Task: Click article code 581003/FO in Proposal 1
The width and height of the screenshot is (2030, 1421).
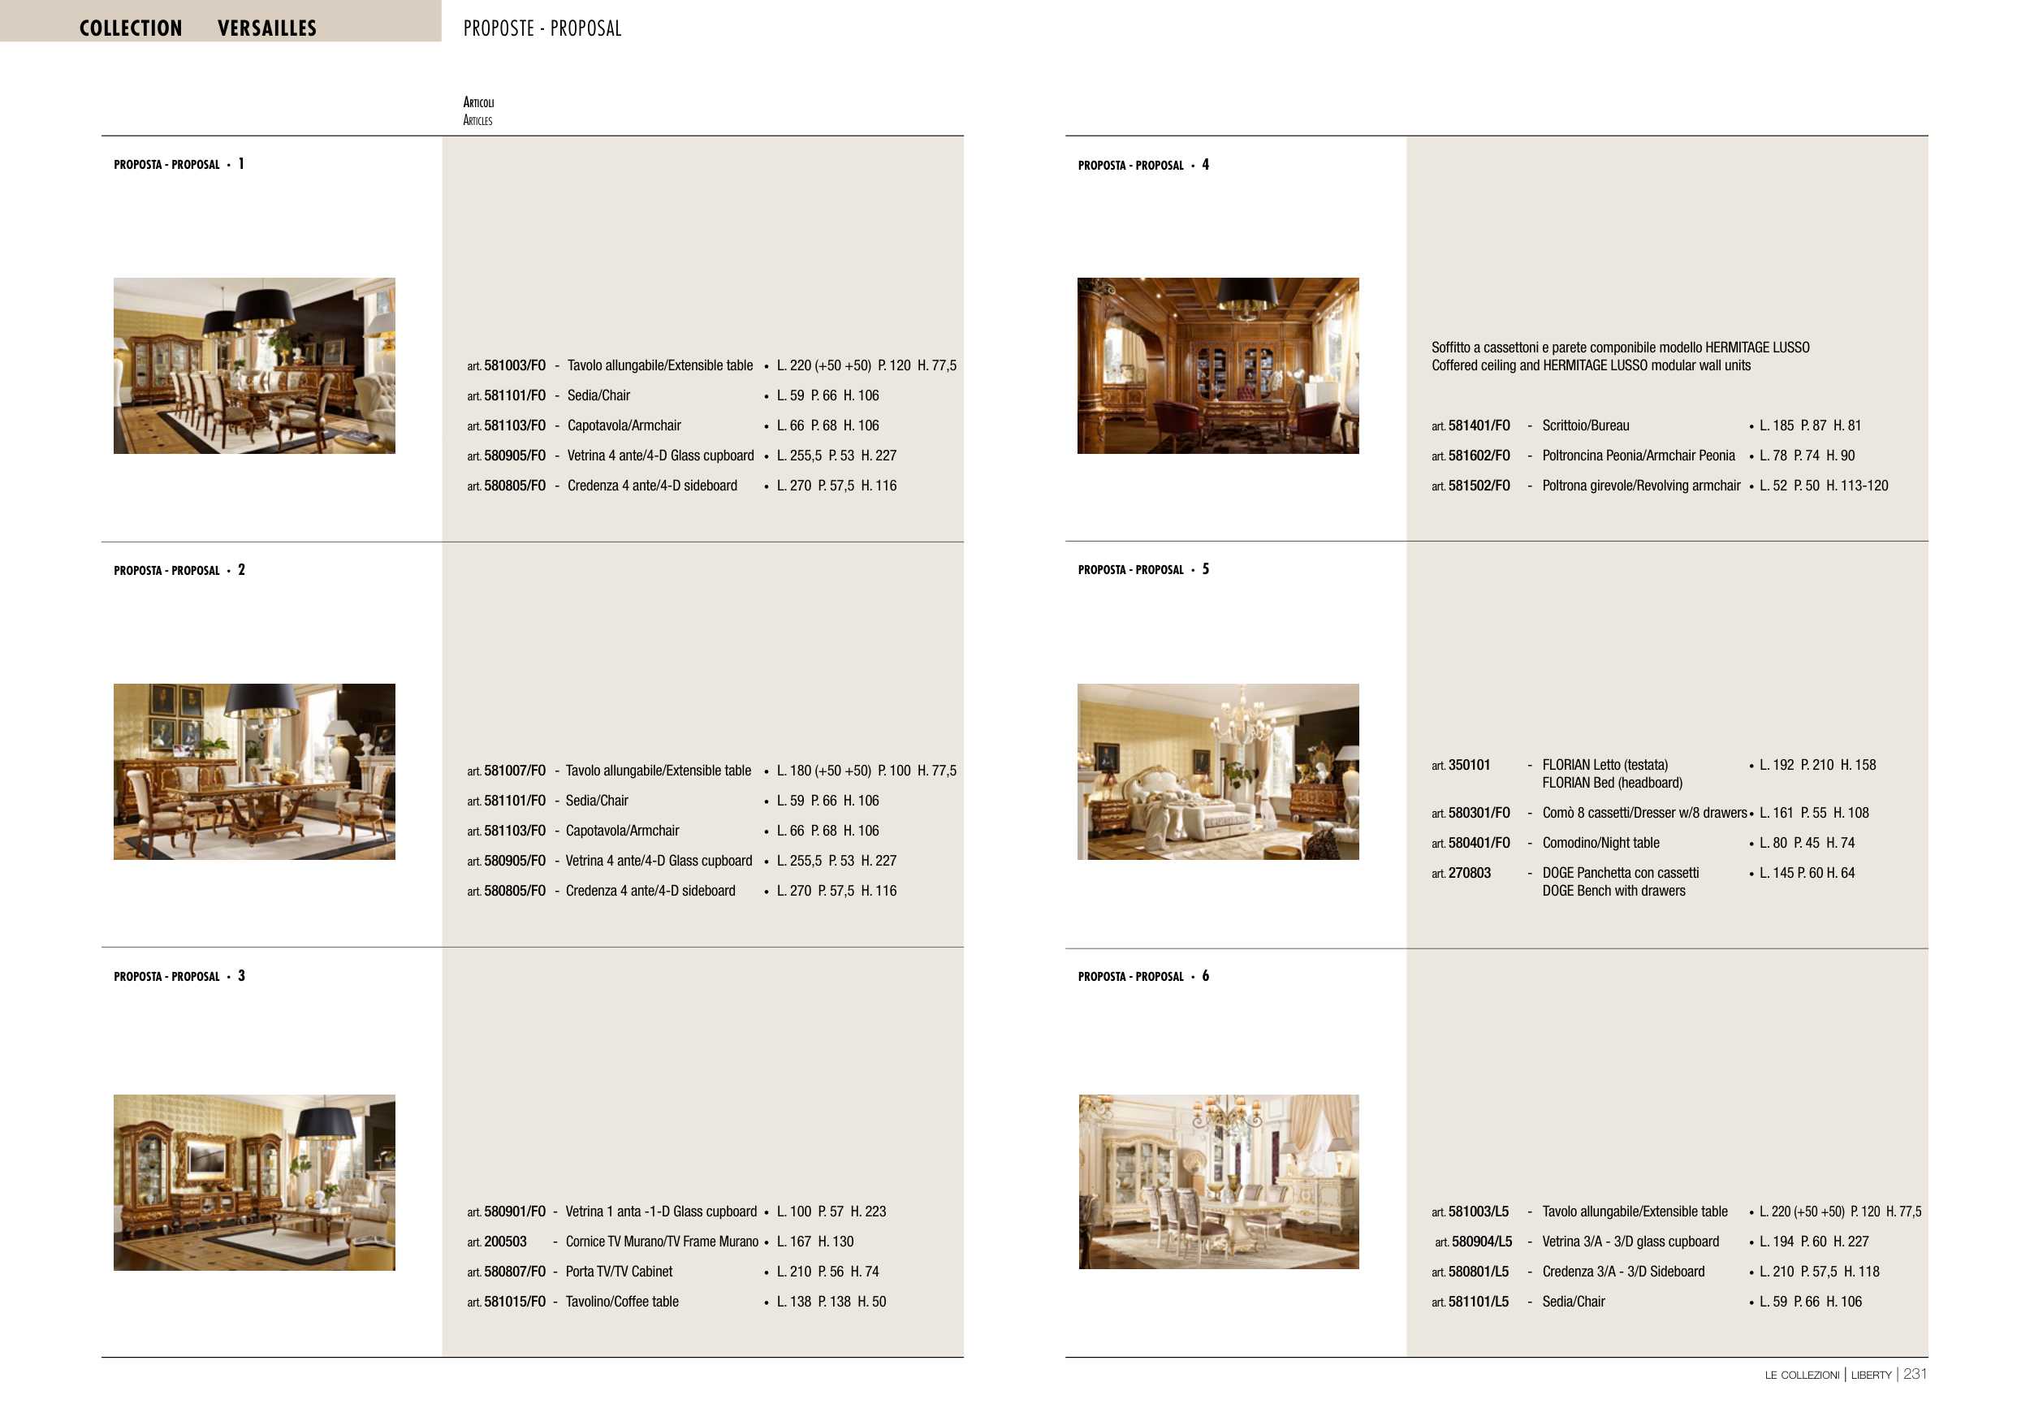Action: tap(514, 365)
